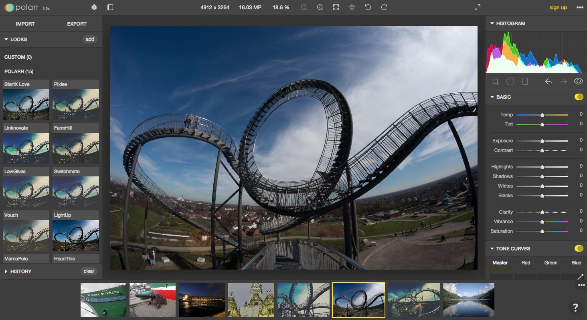Screen dimensions: 587x320
Task: Toggle the Tone Curves switch
Action: 579,248
